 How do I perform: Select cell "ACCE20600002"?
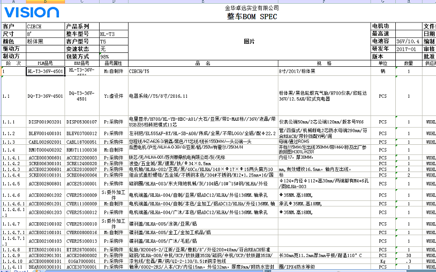[82, 255]
